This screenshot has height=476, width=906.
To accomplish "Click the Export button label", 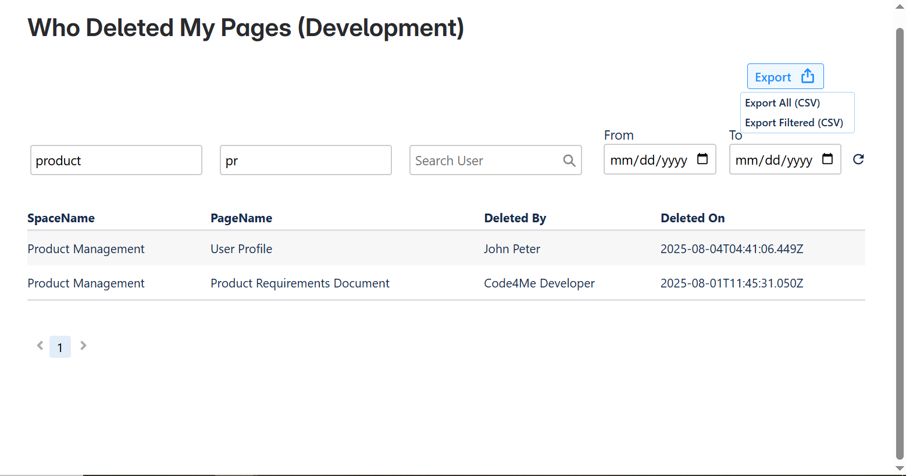I will click(x=773, y=77).
